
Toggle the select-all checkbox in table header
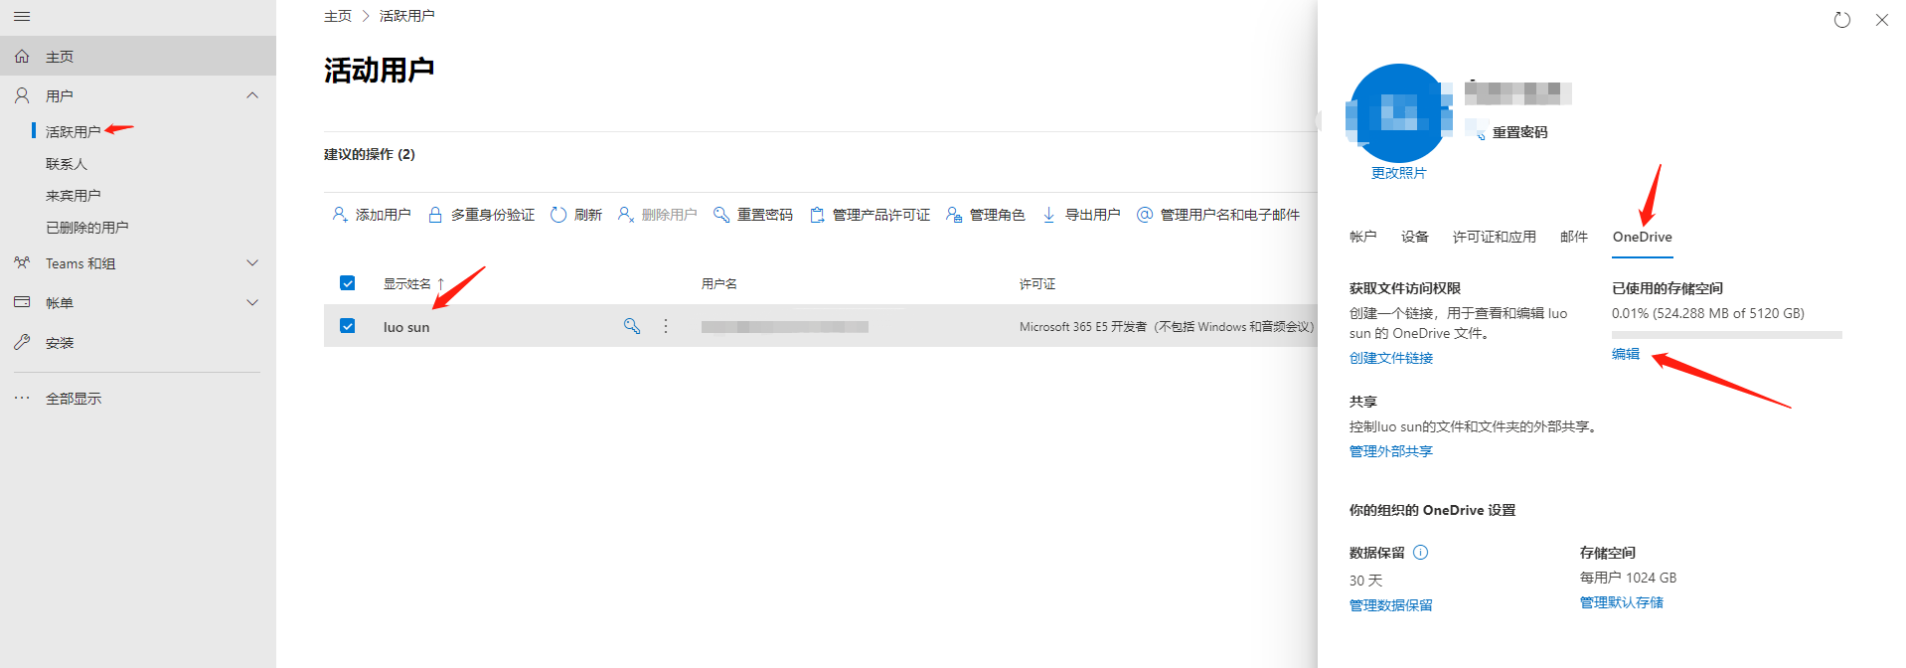pos(348,283)
